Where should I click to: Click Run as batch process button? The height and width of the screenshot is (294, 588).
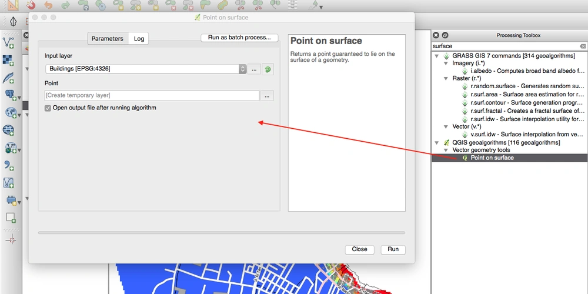240,38
